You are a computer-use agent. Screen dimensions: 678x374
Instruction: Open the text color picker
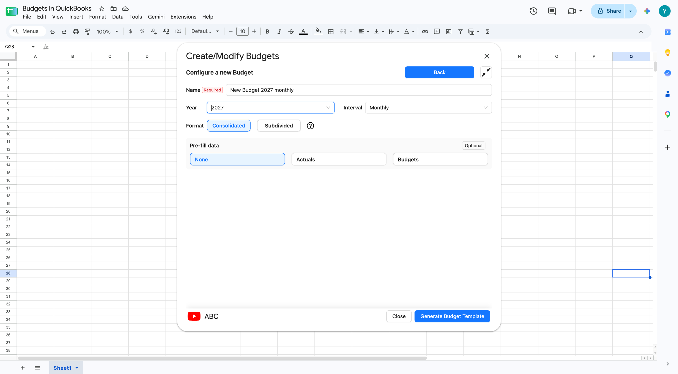click(x=303, y=31)
